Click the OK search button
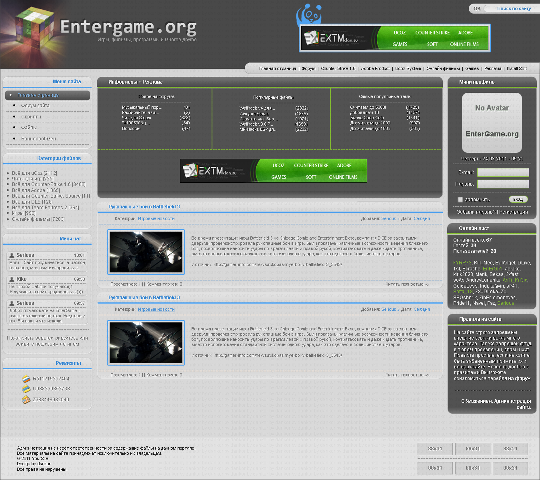This screenshot has width=540, height=480. pyautogui.click(x=477, y=8)
